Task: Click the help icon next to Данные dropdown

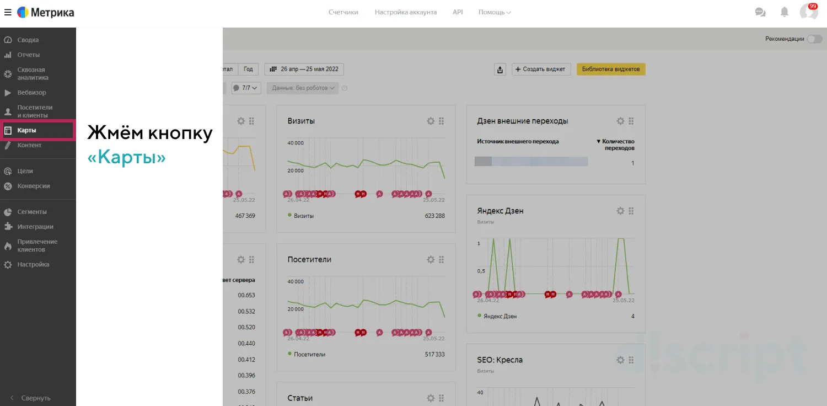Action: (x=345, y=88)
